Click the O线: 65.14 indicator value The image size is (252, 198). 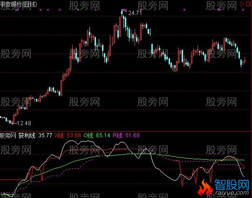[97, 135]
